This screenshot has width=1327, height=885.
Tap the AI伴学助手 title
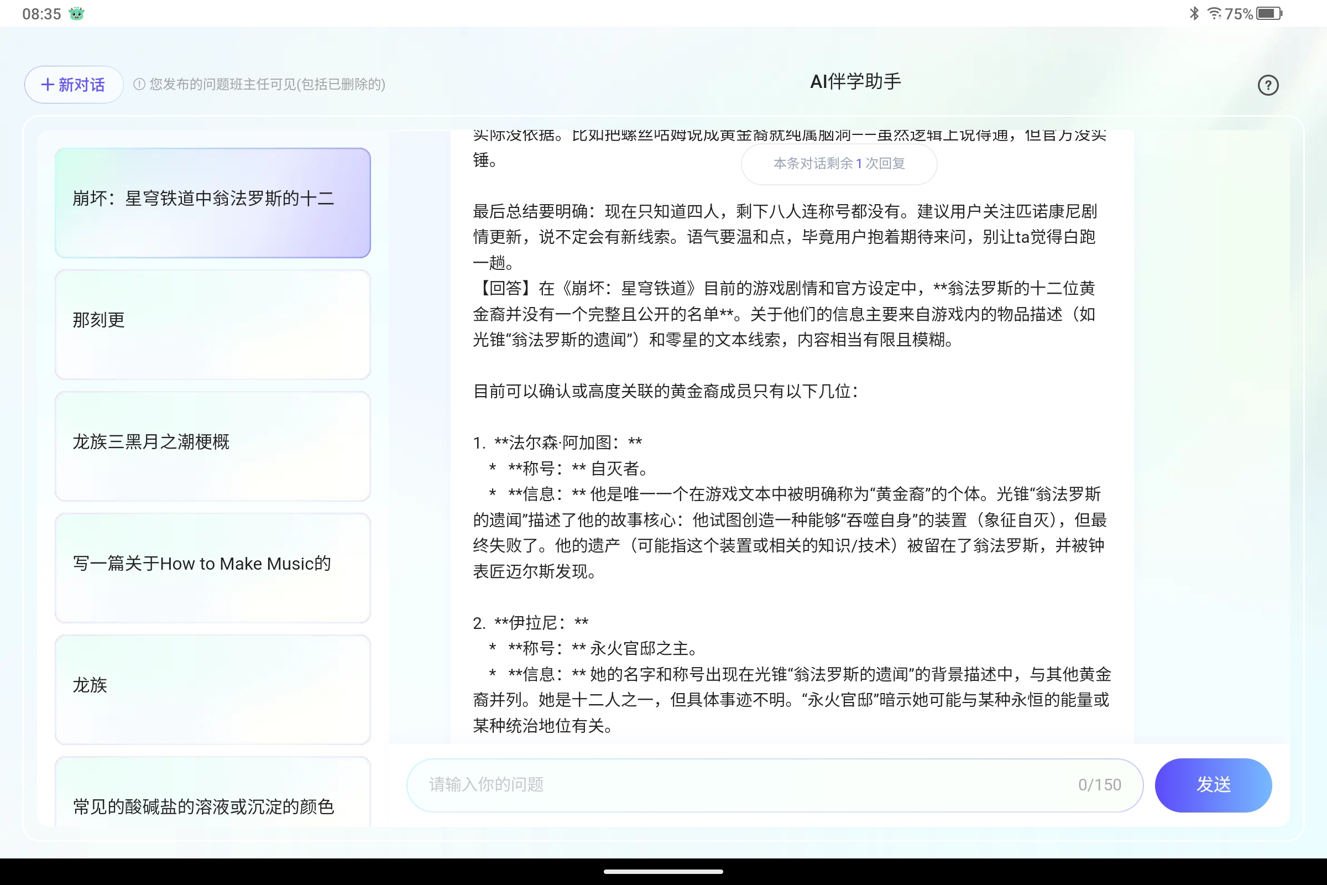click(855, 82)
